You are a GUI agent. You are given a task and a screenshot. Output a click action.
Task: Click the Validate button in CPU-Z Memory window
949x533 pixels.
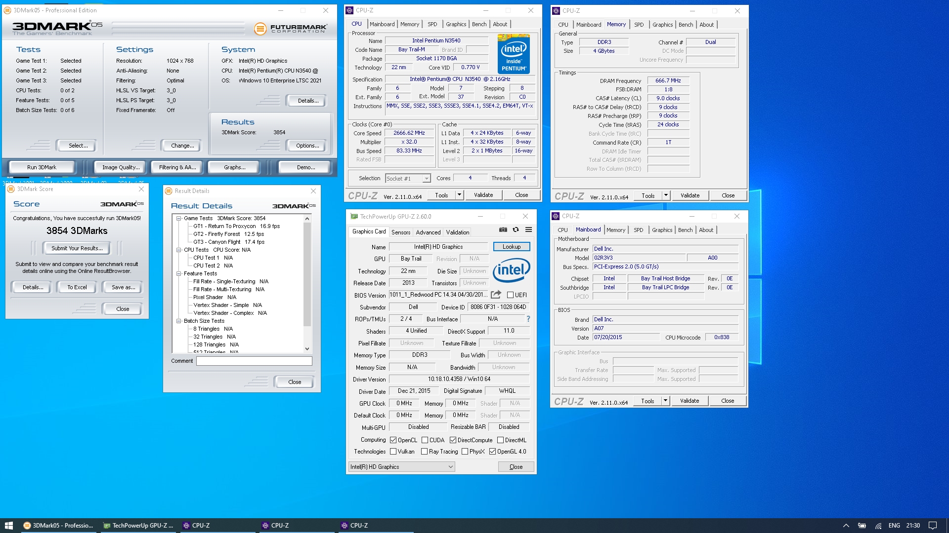point(690,195)
